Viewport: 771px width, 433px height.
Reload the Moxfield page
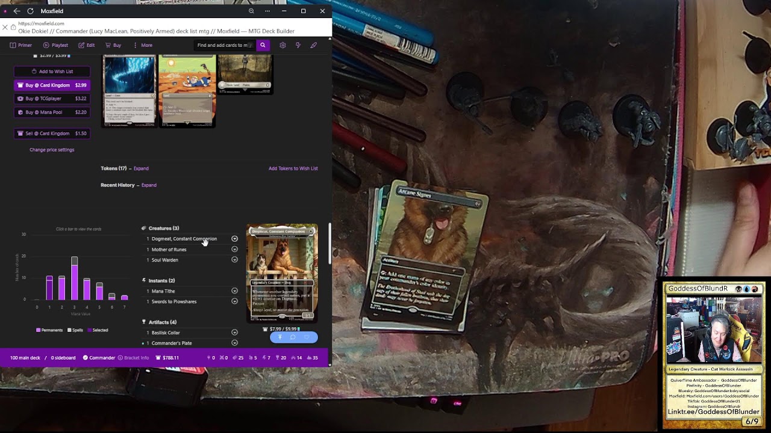pyautogui.click(x=30, y=11)
